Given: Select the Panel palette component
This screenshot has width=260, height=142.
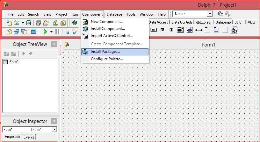Looking at the screenshot, I should [225, 30].
